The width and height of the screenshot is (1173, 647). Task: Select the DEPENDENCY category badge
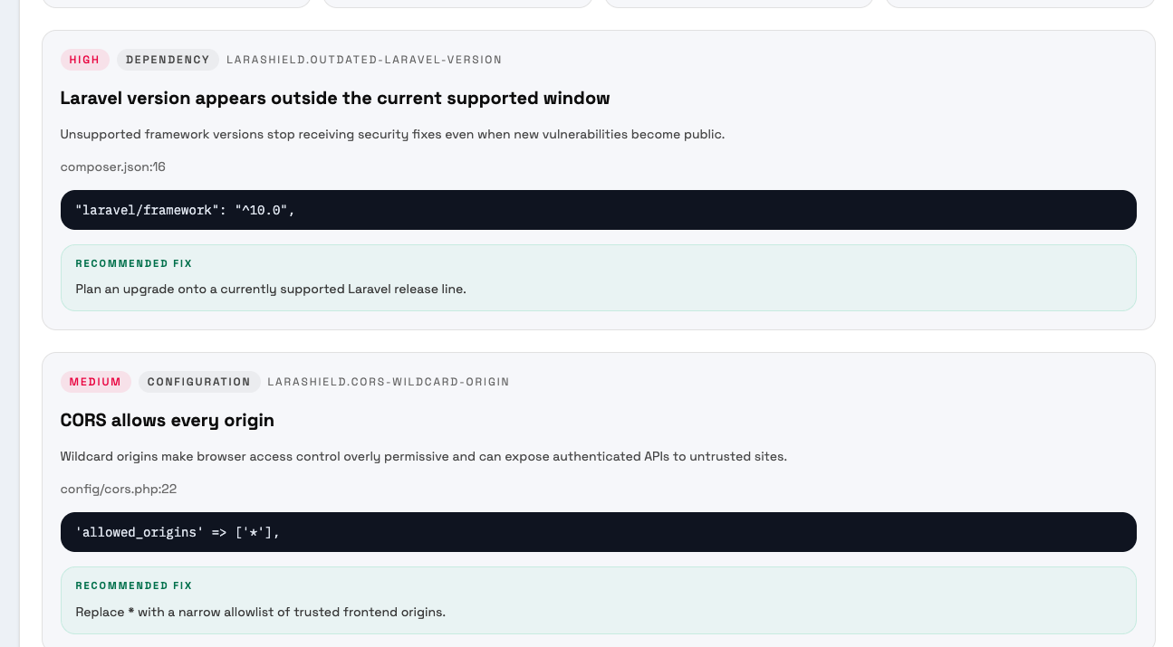[168, 60]
